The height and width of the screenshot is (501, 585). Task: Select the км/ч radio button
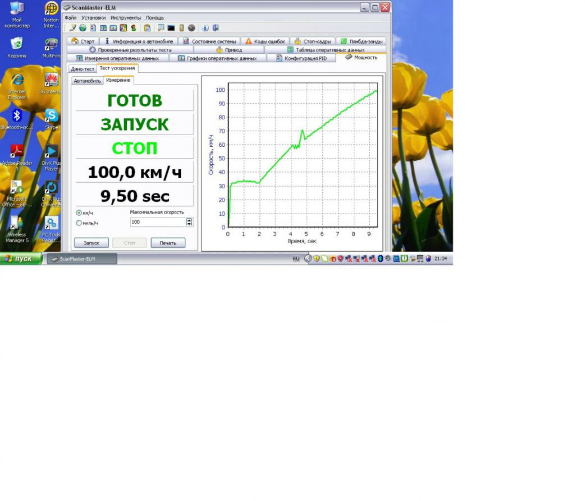79,213
